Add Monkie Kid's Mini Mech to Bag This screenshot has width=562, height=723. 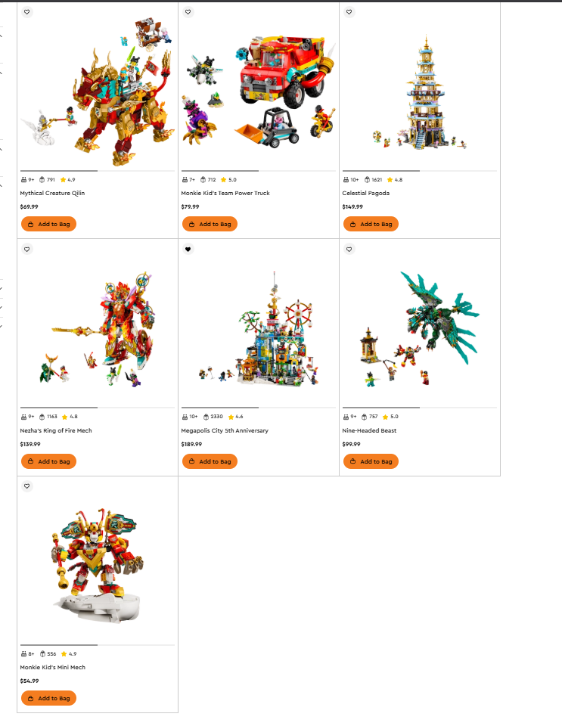(49, 698)
